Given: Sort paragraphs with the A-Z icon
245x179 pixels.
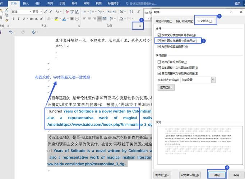Looking at the screenshot, I should 131,12.
